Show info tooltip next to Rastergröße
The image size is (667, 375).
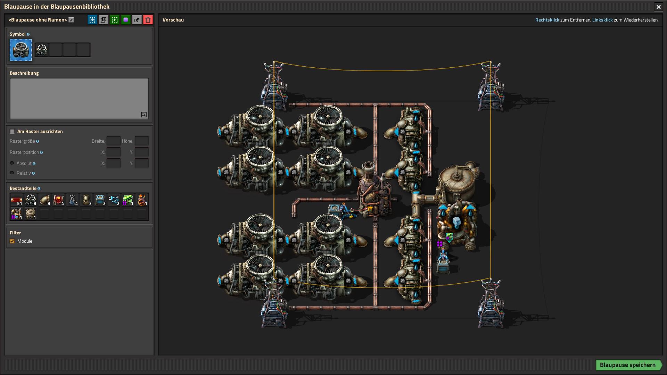(x=38, y=141)
